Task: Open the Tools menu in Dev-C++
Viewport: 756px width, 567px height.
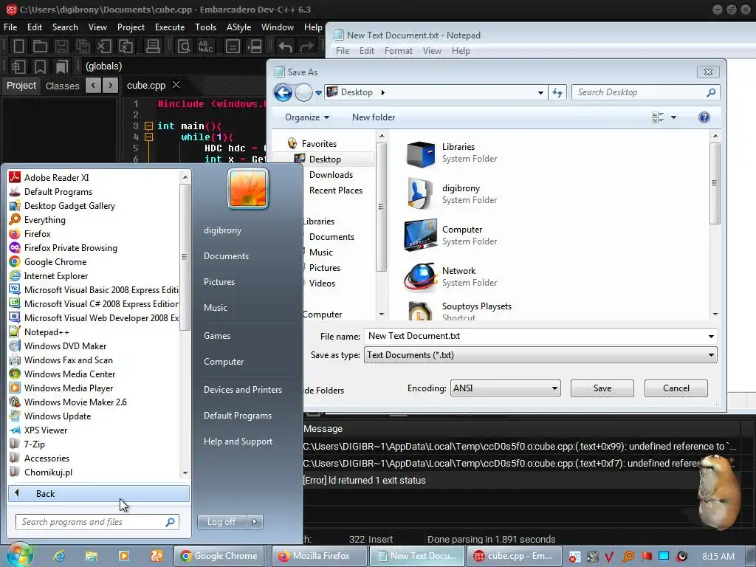Action: pyautogui.click(x=205, y=27)
